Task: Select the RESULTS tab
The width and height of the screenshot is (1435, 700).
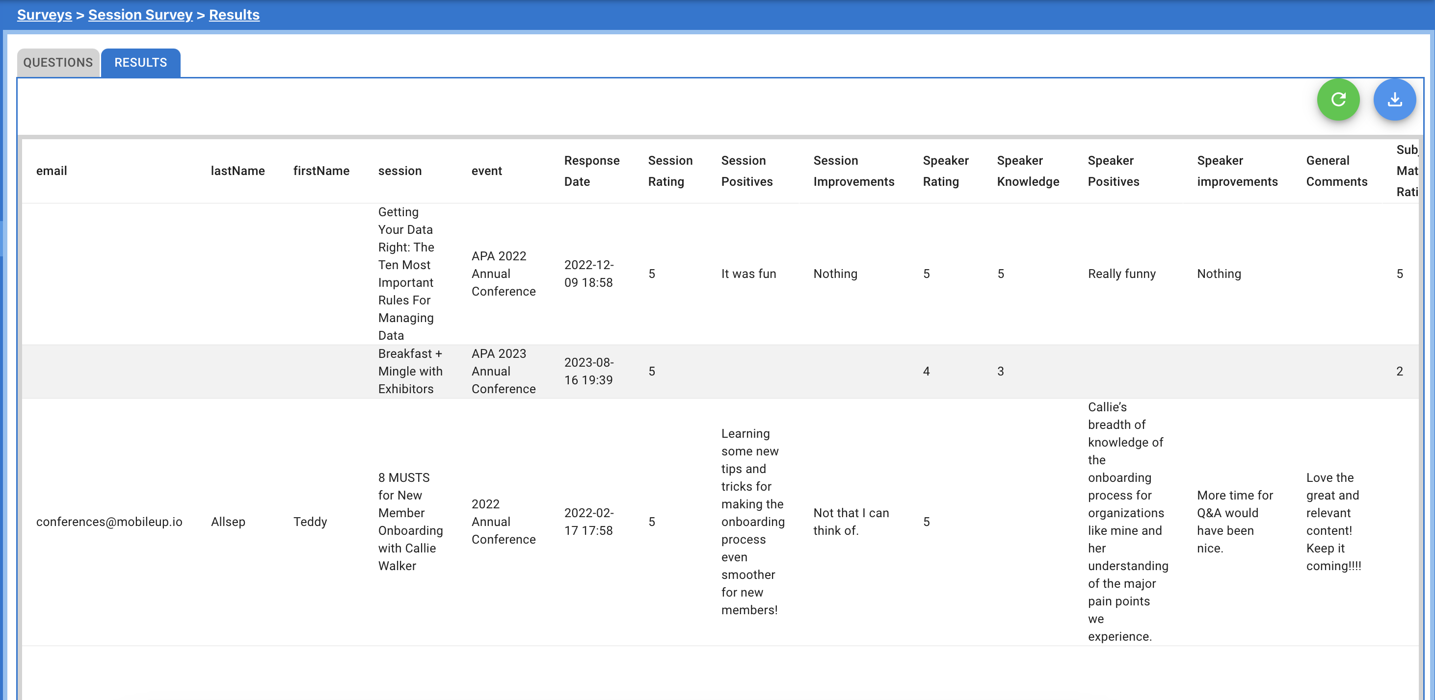Action: pos(139,62)
